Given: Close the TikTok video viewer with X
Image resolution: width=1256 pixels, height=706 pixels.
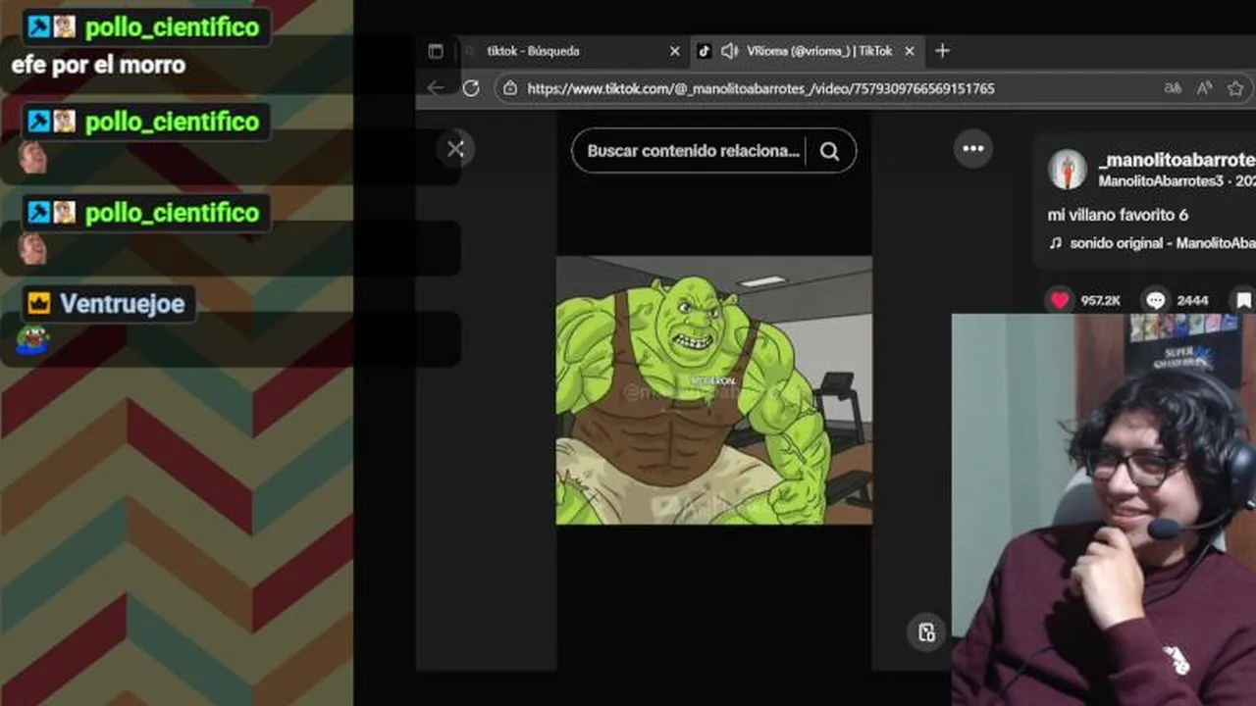Looking at the screenshot, I should (x=455, y=149).
